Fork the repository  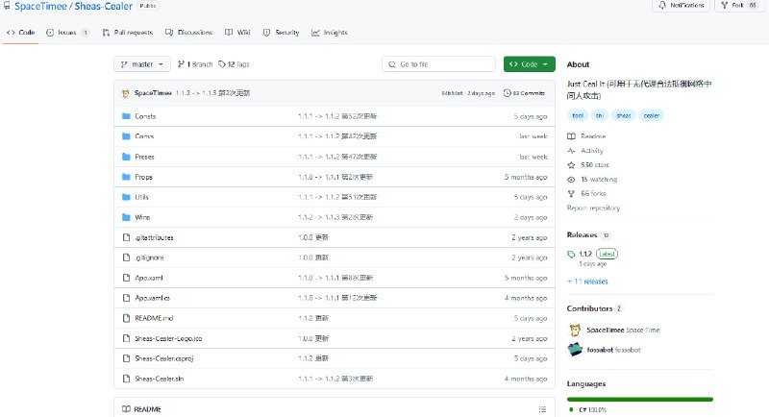coord(737,6)
